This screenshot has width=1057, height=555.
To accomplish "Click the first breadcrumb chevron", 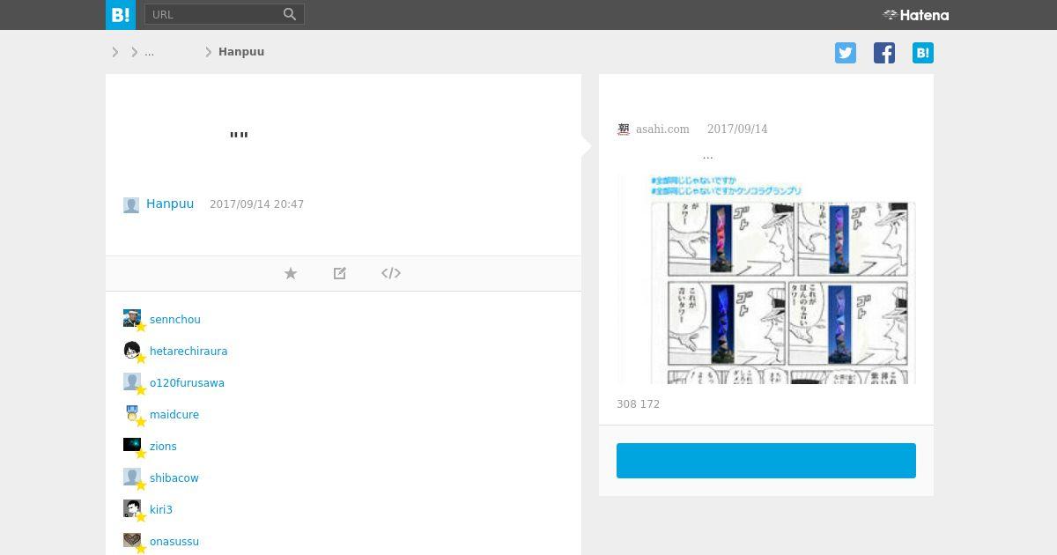I will click(x=115, y=52).
